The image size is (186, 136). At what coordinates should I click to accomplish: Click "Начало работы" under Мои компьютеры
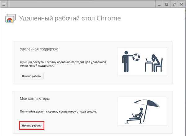[32, 125]
